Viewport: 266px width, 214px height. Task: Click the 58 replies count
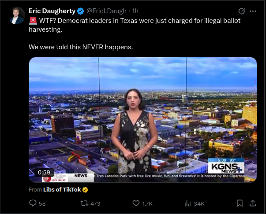click(42, 203)
